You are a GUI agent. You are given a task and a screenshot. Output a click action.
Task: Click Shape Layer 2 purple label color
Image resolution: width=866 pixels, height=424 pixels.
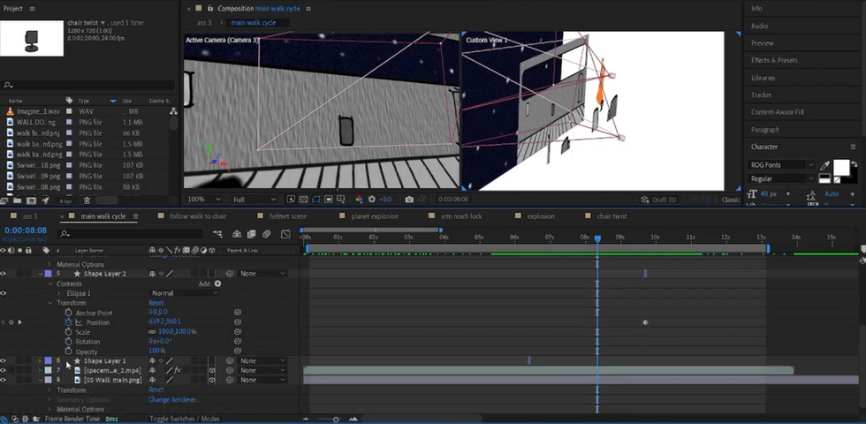tap(48, 274)
